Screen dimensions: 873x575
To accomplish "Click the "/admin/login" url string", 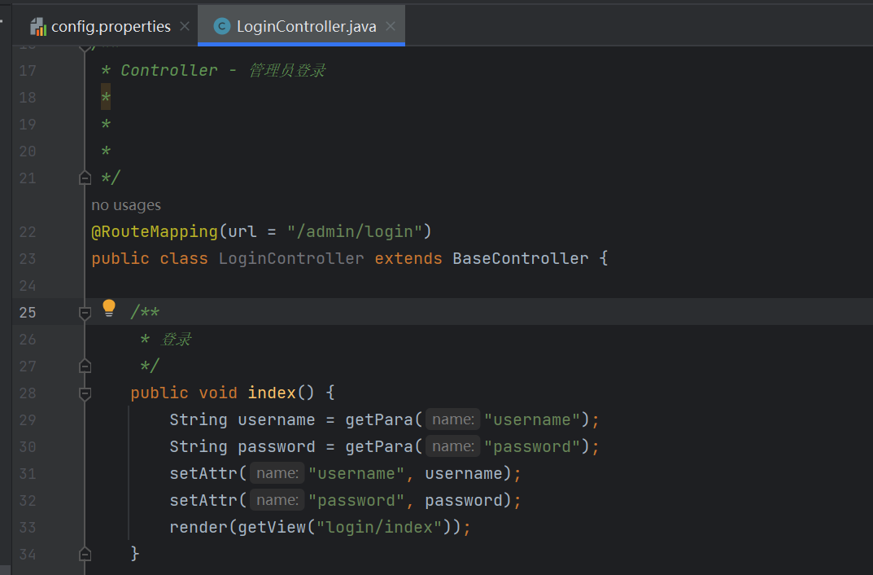I will pyautogui.click(x=354, y=231).
